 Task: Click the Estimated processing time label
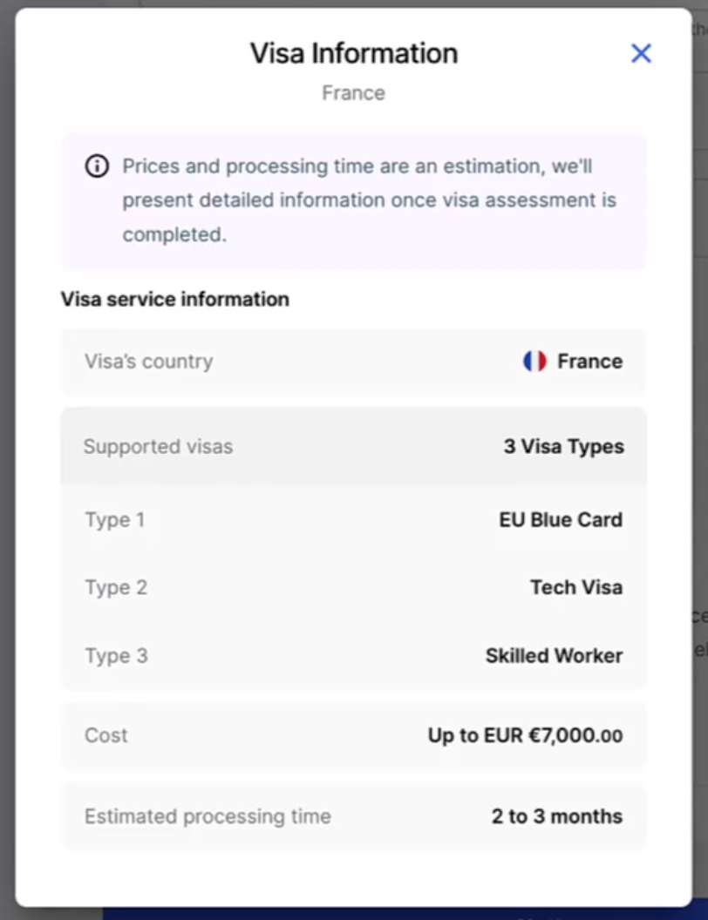tap(208, 816)
